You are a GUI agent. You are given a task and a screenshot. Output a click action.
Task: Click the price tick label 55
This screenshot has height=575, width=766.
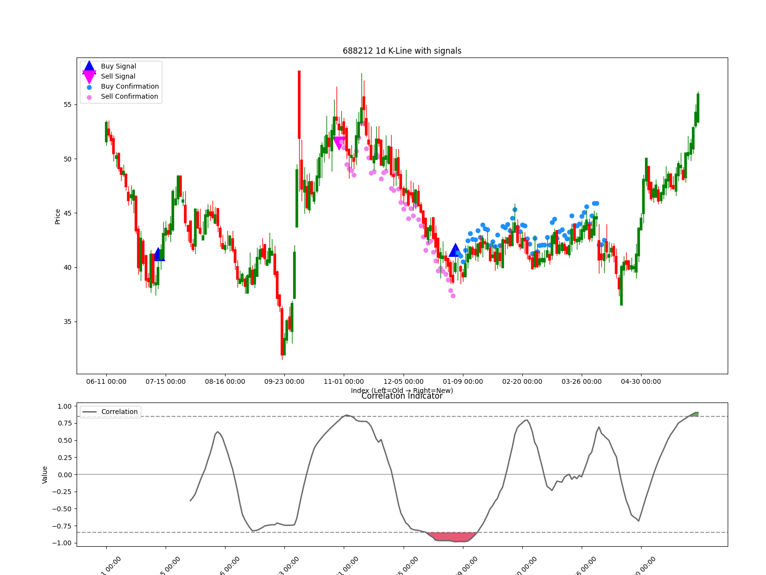click(67, 105)
